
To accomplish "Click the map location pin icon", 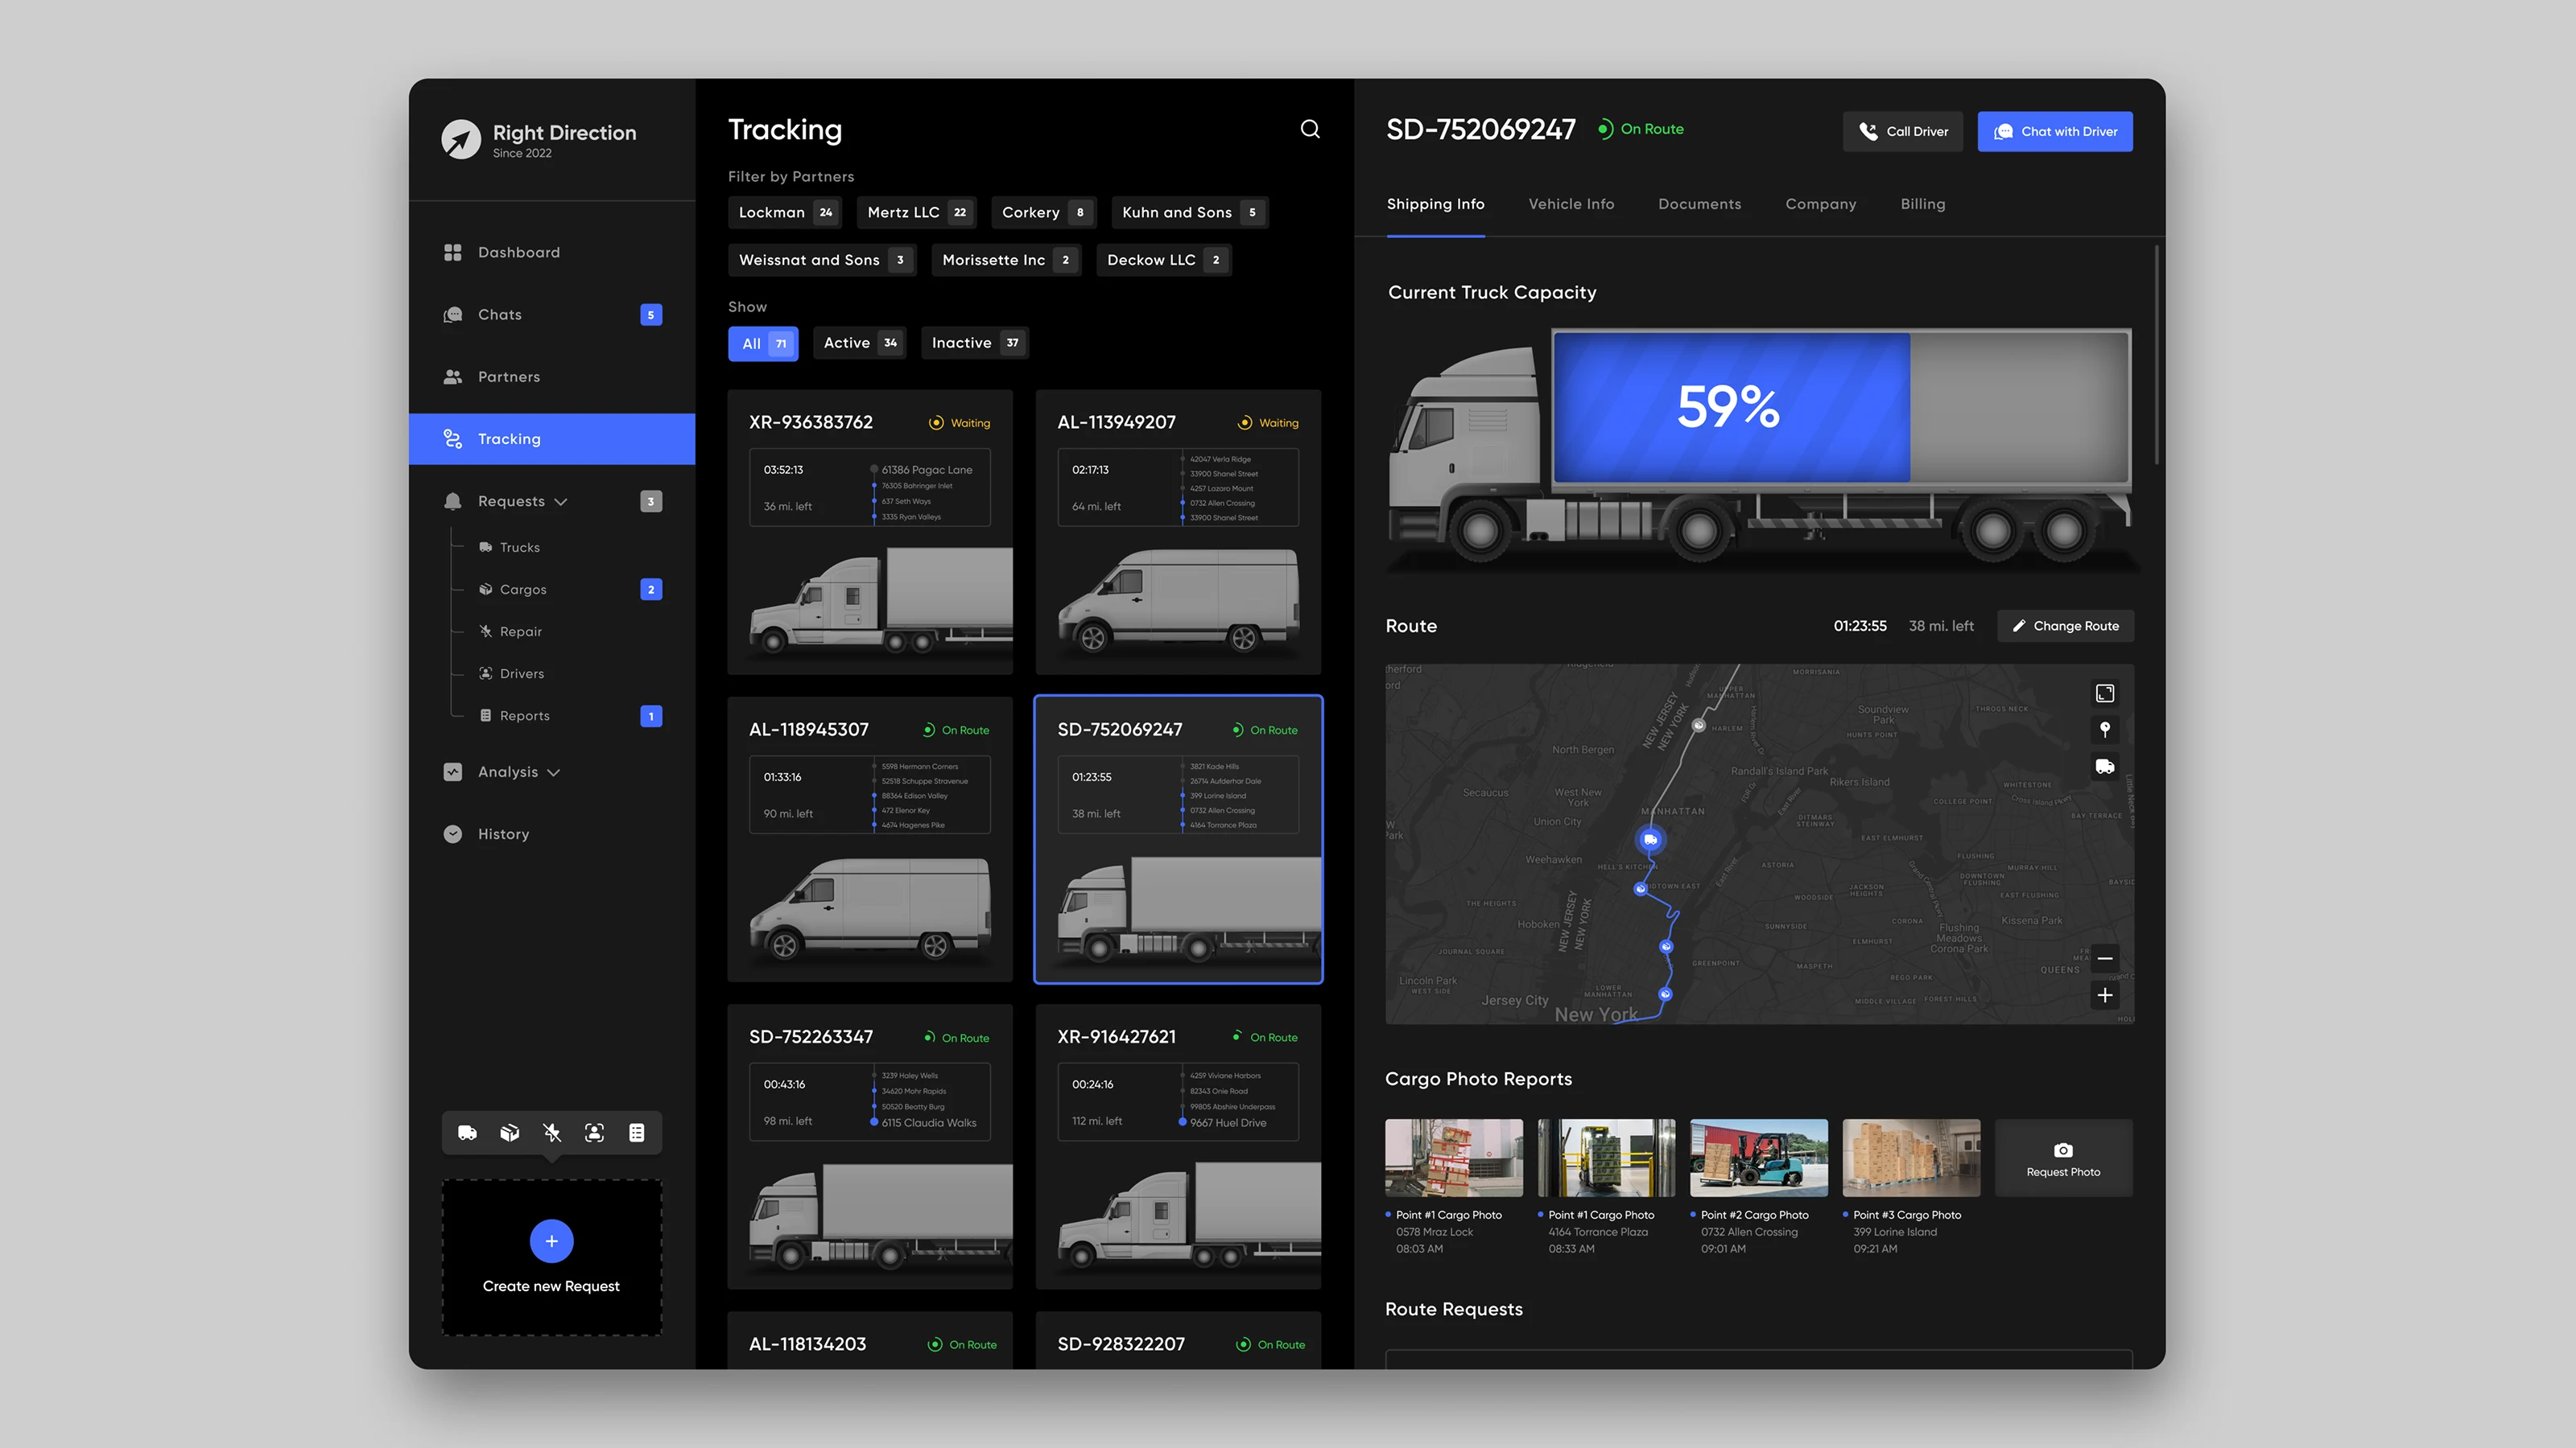I will 2105,730.
